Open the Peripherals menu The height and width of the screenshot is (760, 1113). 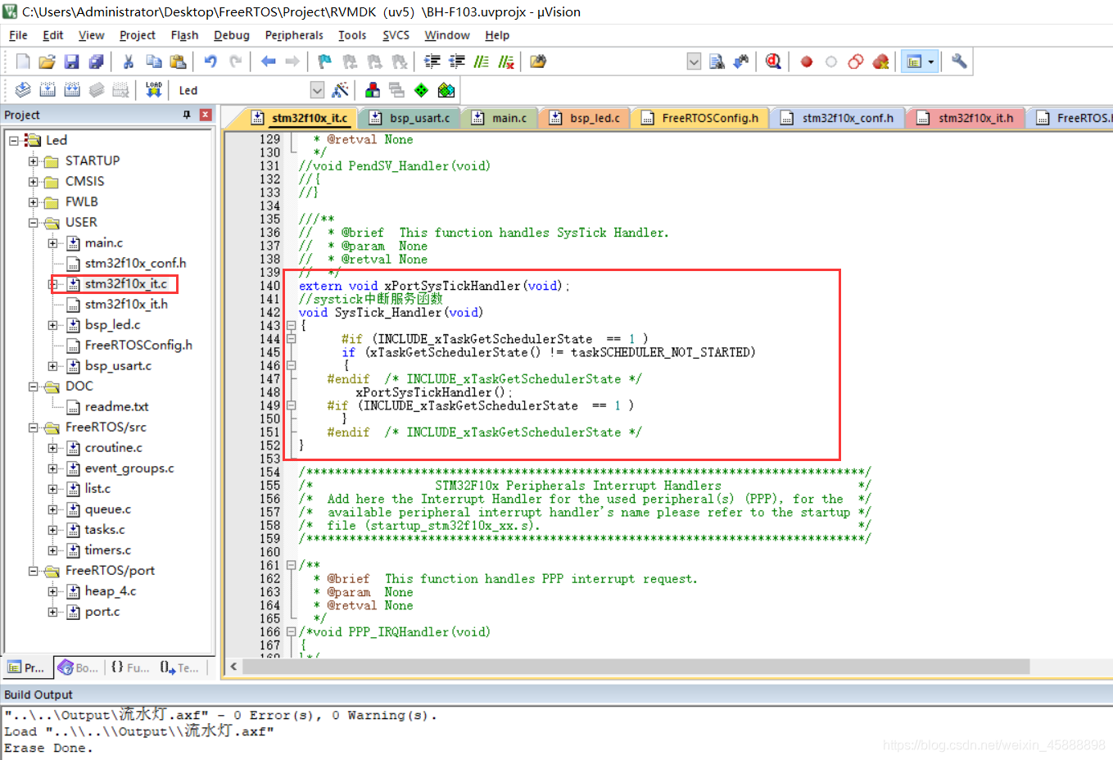coord(294,35)
